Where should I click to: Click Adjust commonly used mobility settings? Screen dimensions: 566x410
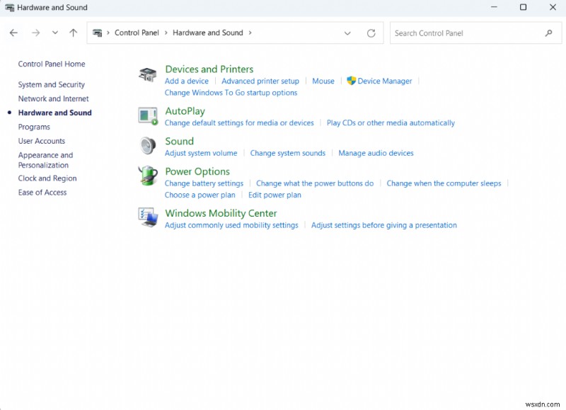(231, 225)
